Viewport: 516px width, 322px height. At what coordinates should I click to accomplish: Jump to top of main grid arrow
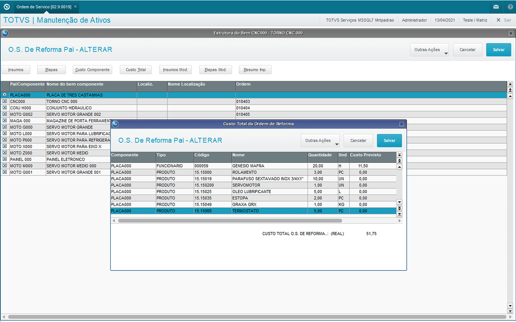point(510,84)
